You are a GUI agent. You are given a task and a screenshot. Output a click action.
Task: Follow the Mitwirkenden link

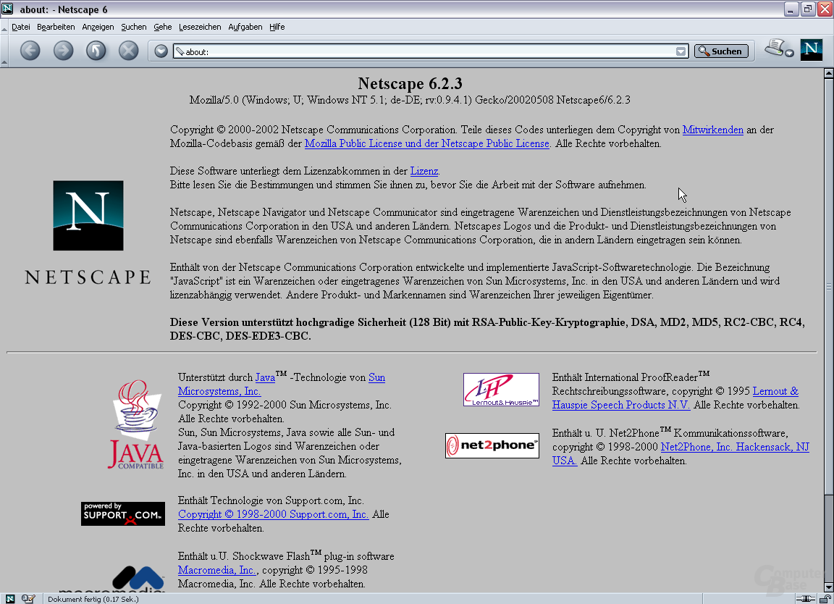[712, 130]
